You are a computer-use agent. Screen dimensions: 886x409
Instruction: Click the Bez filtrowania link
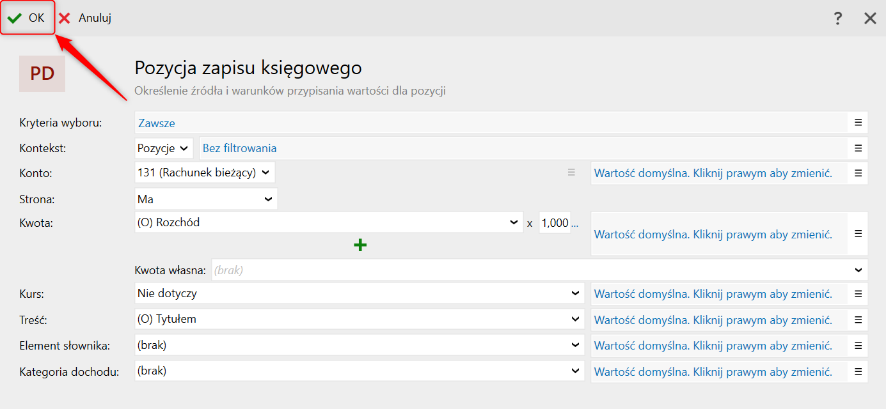[x=239, y=148]
